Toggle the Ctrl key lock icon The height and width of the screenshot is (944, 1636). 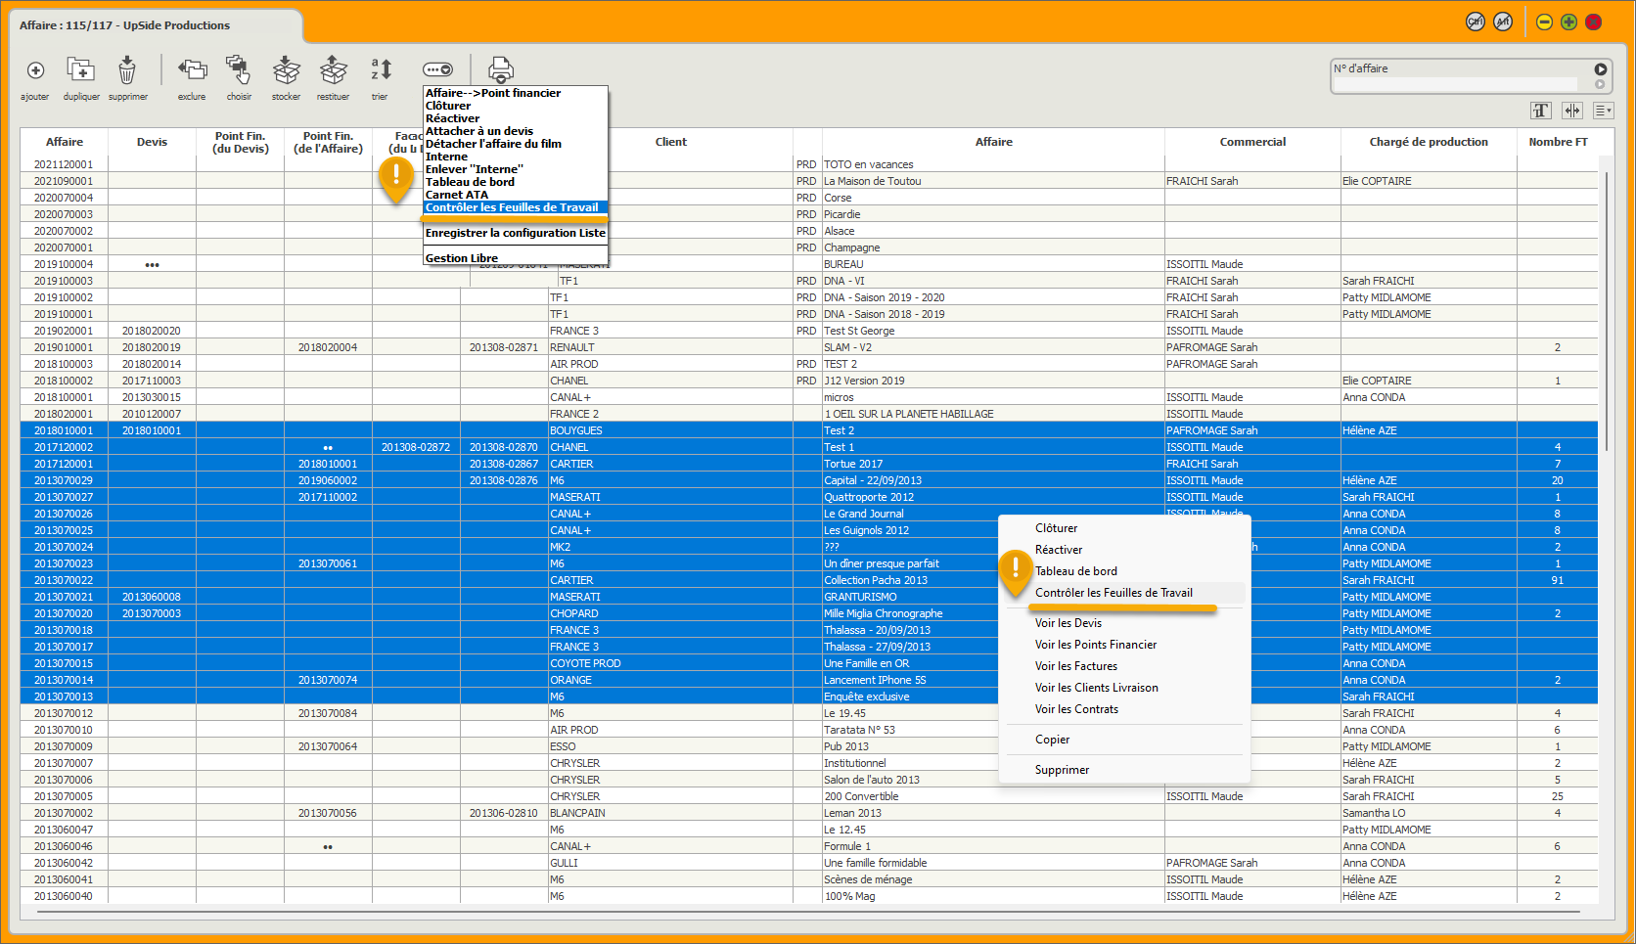[x=1475, y=22]
